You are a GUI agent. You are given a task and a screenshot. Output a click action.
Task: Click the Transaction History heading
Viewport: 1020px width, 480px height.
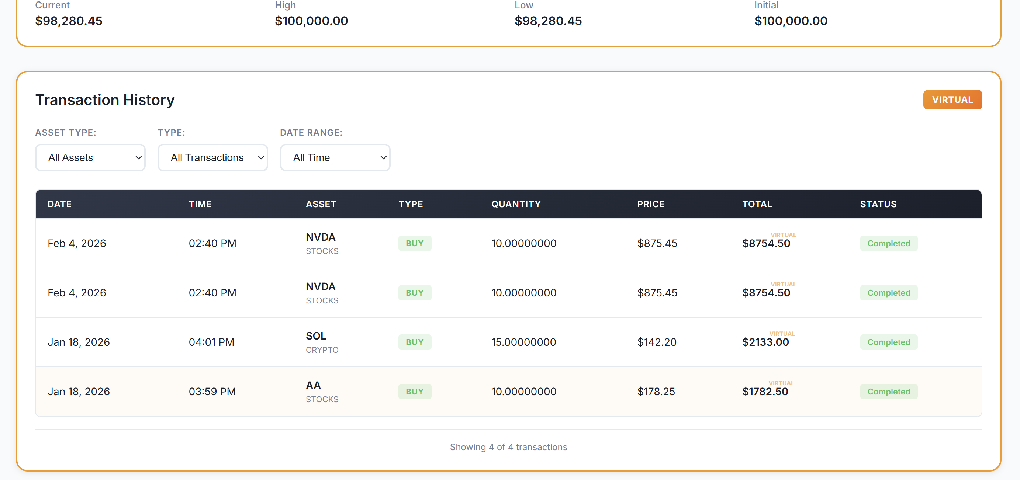[x=105, y=100]
